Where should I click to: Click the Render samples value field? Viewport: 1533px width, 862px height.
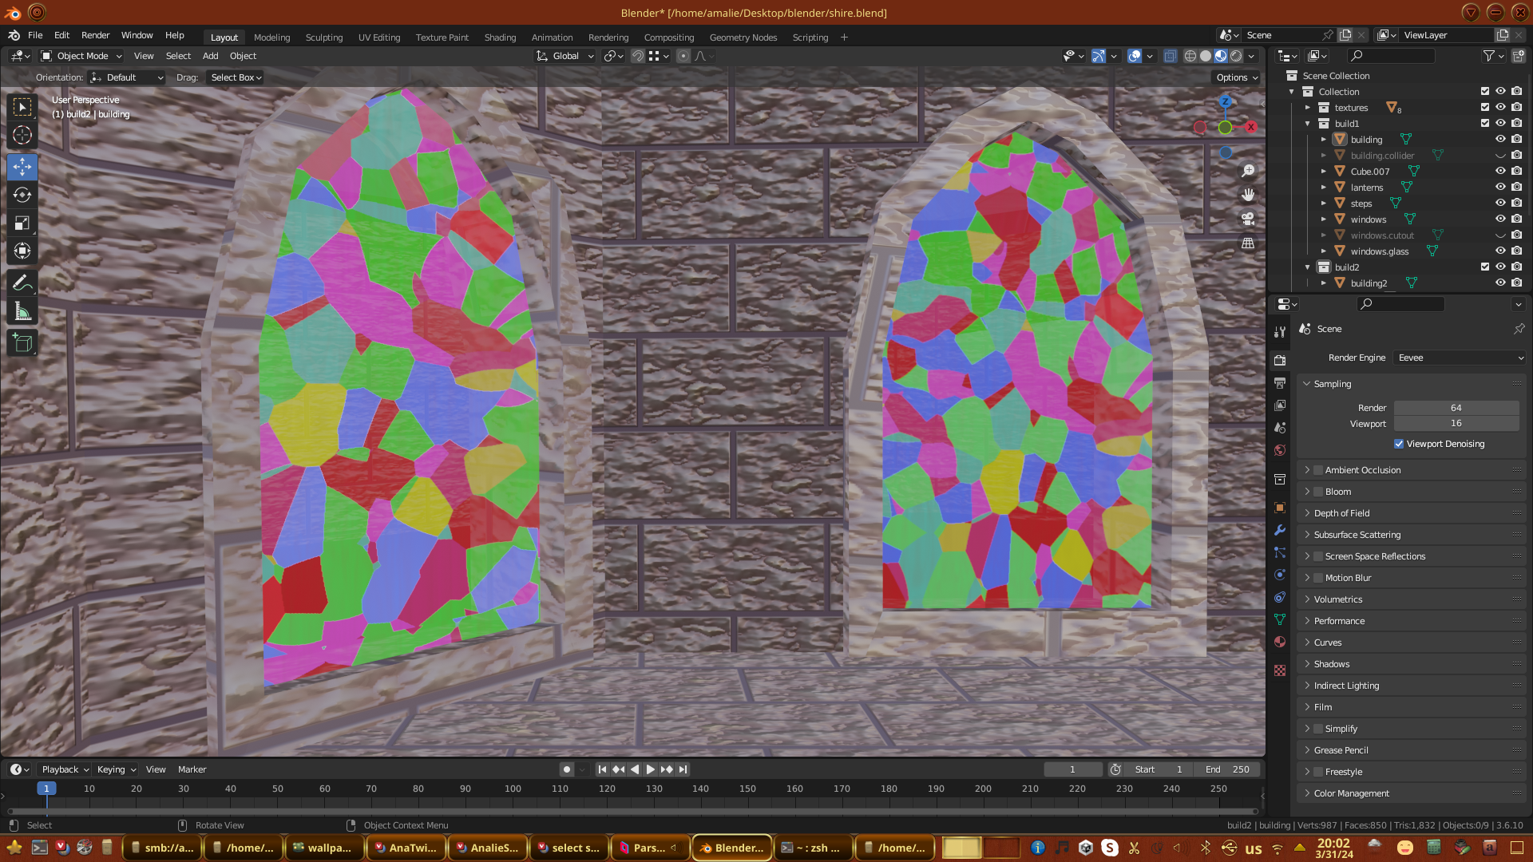coord(1456,408)
